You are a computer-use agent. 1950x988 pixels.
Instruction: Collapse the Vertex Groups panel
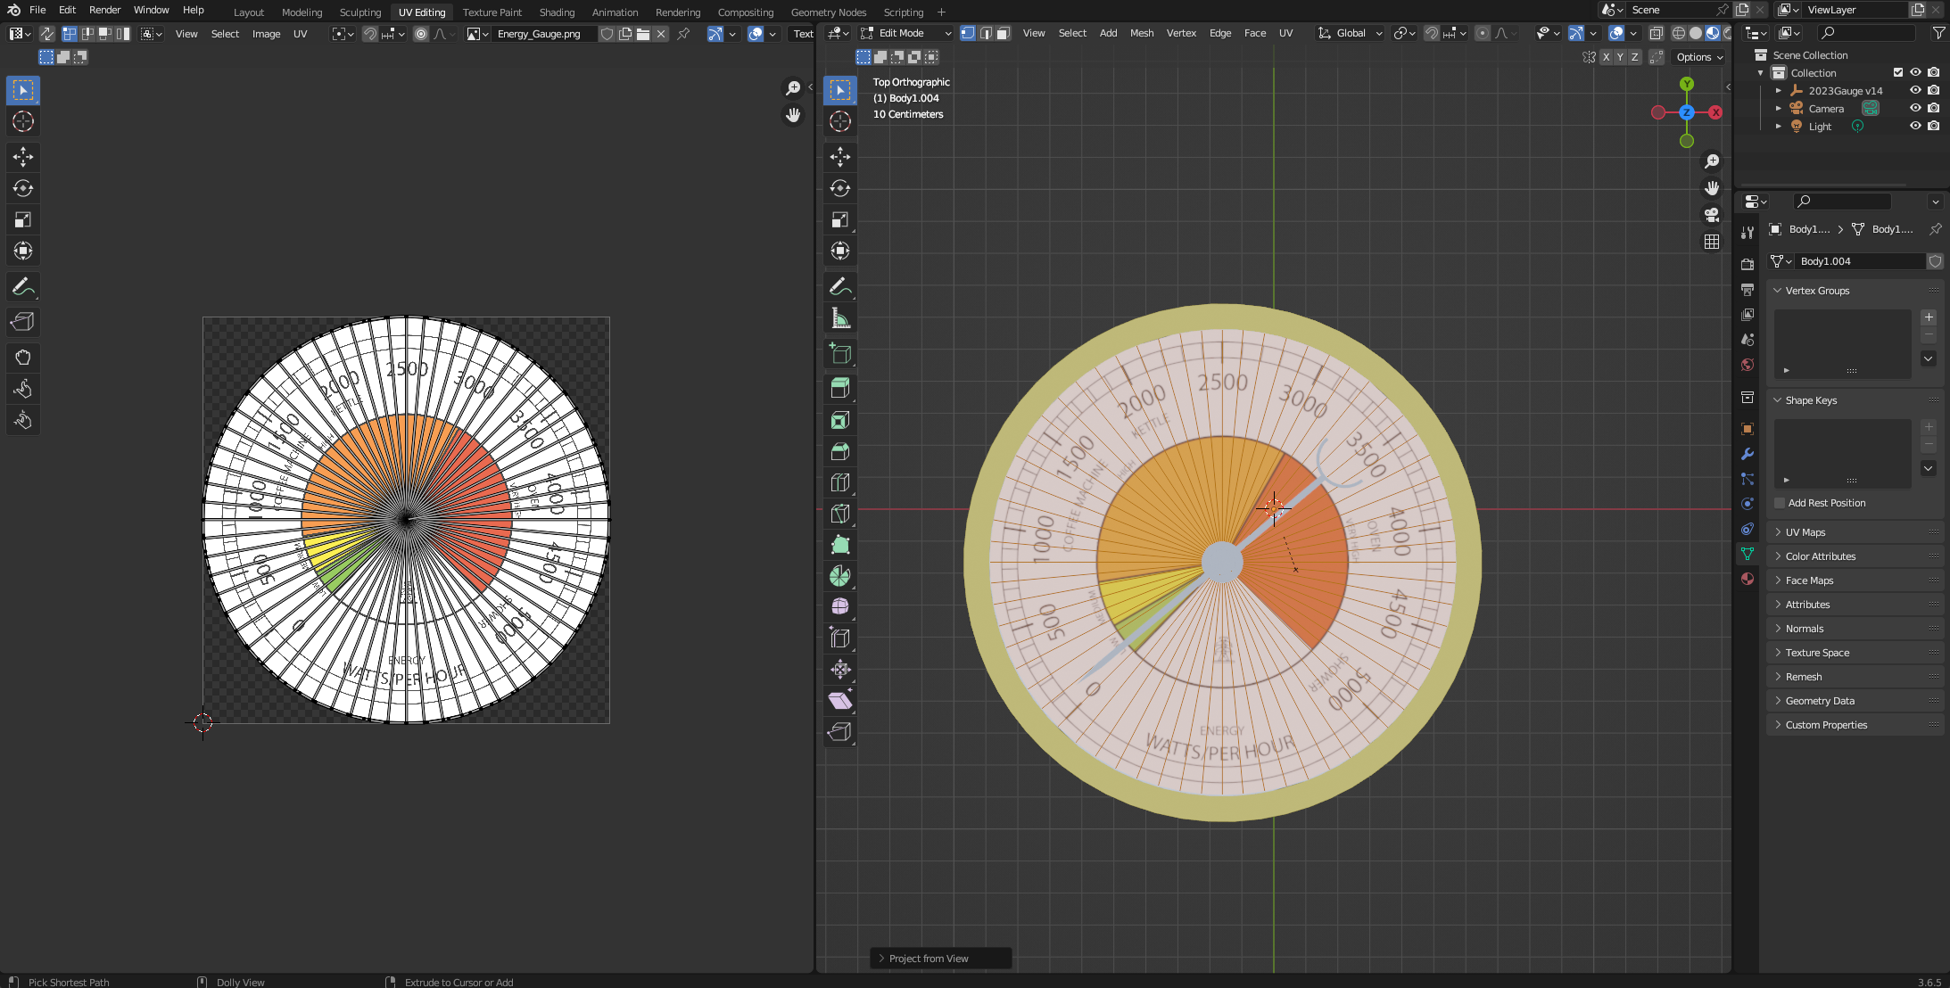(x=1855, y=291)
